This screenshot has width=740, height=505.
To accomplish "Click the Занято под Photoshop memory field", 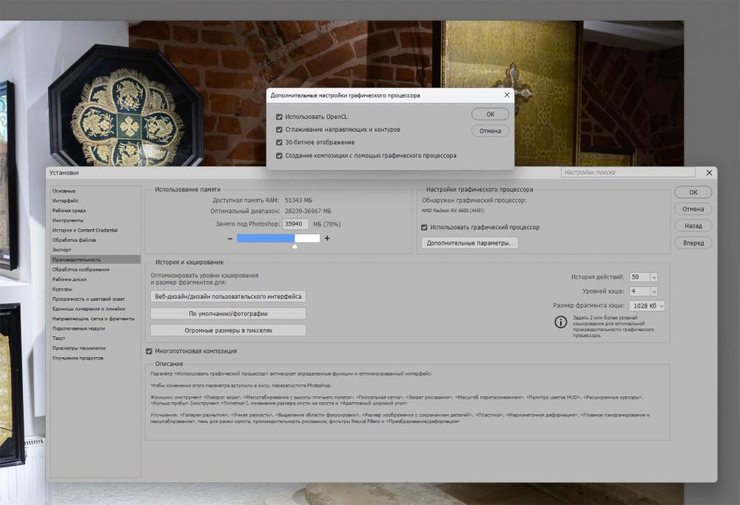I will tap(295, 225).
